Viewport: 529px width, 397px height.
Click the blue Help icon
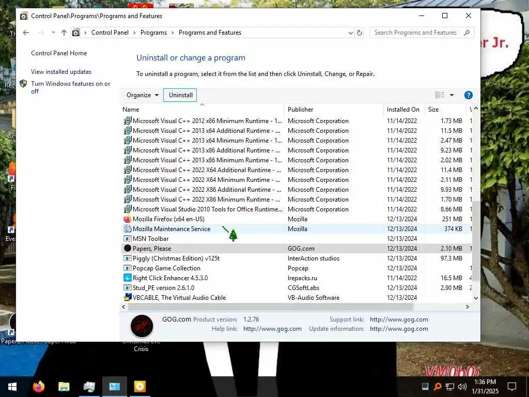(x=468, y=95)
